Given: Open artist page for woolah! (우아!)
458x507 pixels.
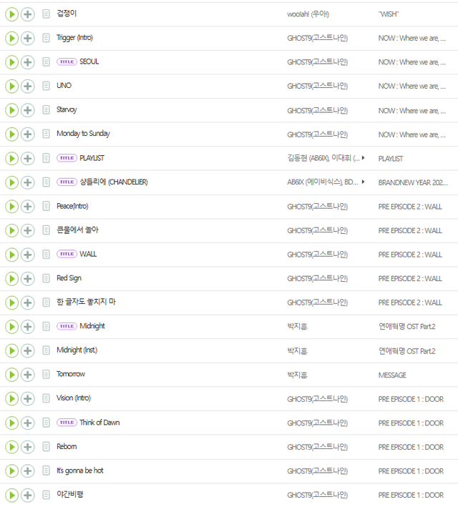Looking at the screenshot, I should [308, 14].
